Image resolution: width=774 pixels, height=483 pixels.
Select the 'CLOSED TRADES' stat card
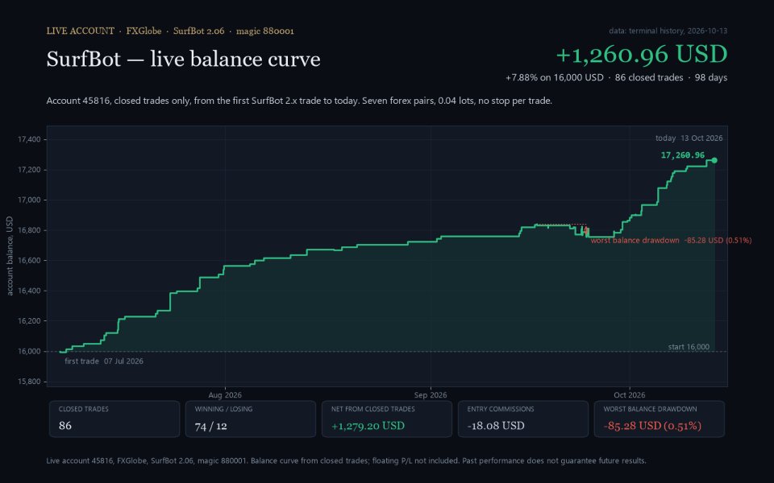click(114, 419)
